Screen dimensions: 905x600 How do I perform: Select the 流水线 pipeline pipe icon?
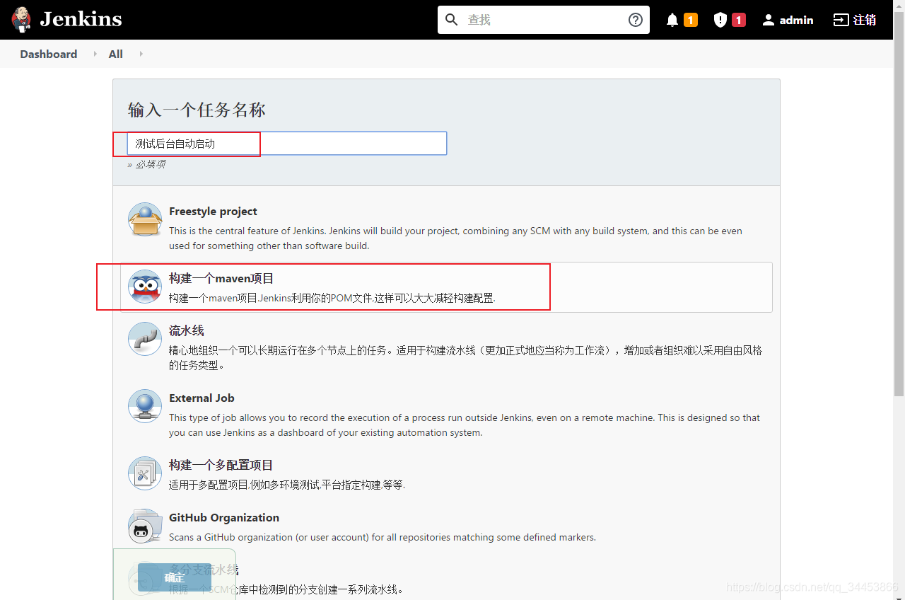(x=145, y=339)
